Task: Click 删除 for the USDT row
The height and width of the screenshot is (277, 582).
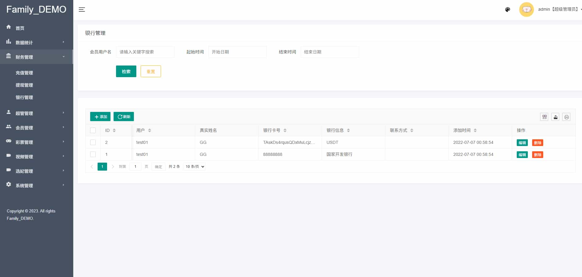Action: pos(538,143)
